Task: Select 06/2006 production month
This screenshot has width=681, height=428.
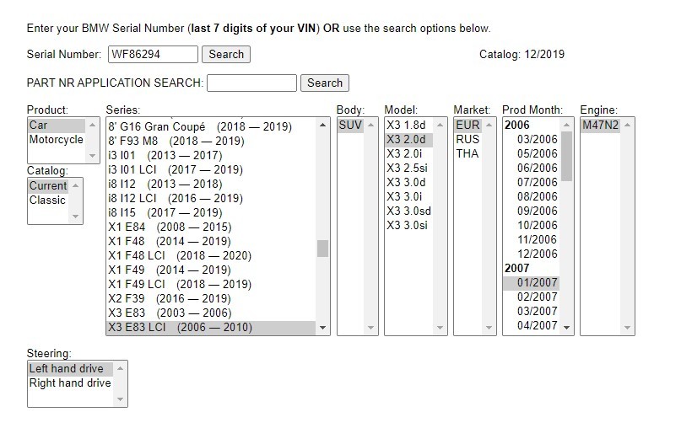Action: [531, 169]
